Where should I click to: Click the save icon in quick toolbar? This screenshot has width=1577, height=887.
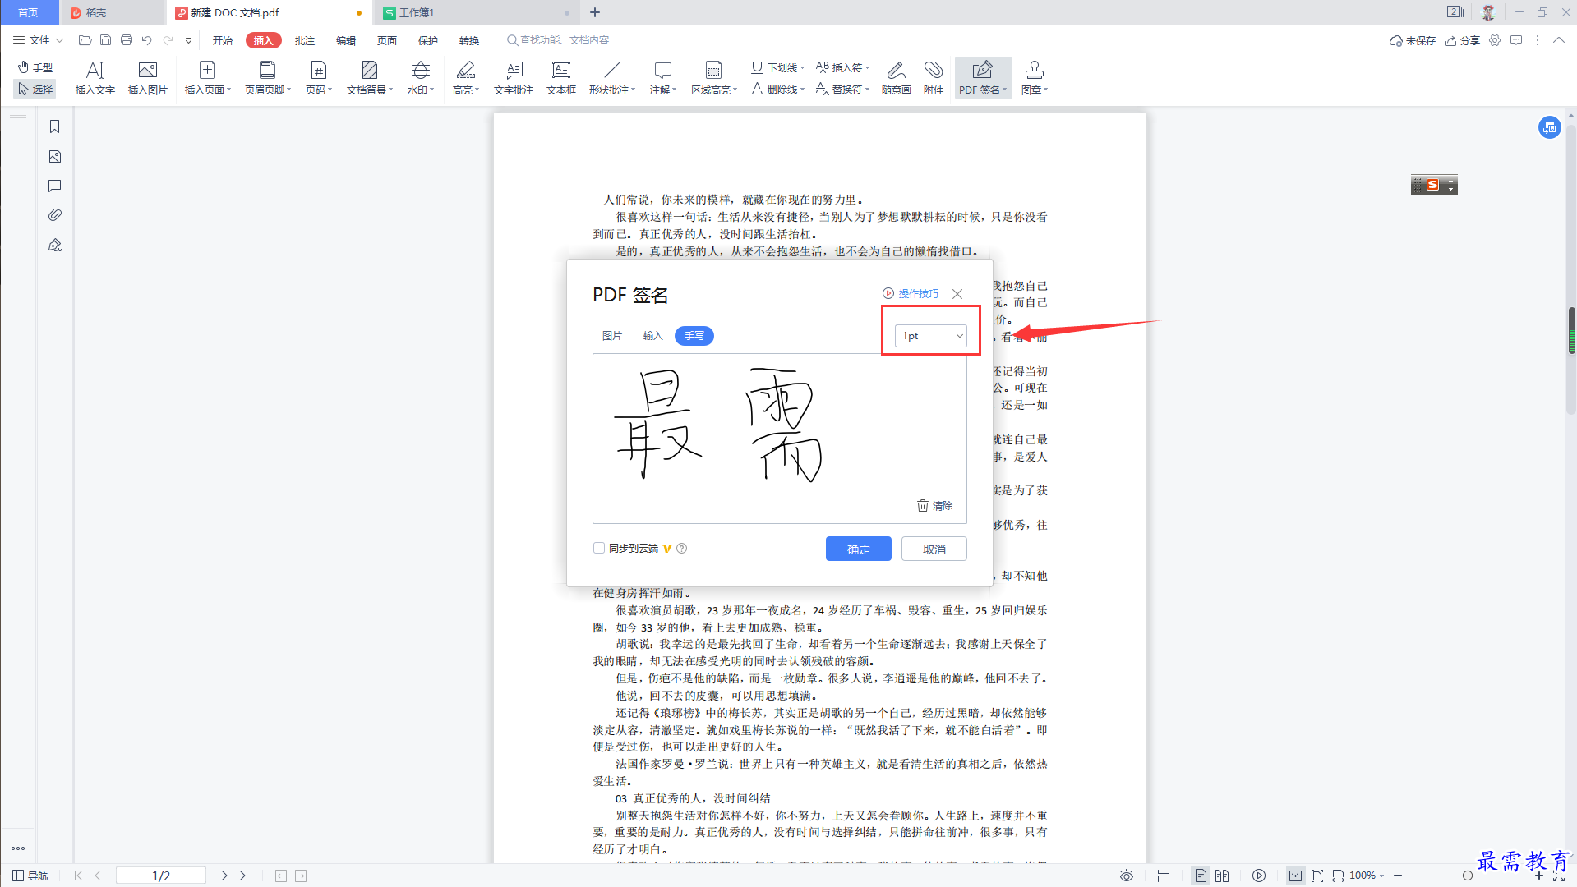point(105,40)
